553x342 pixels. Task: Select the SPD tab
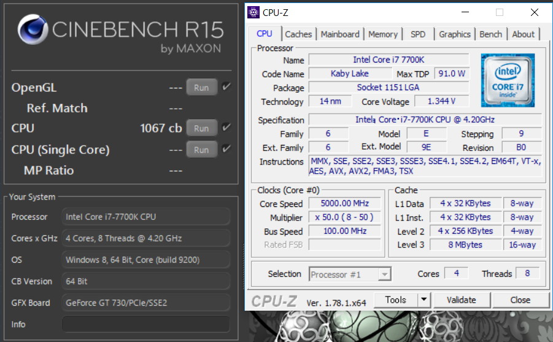[x=418, y=34]
